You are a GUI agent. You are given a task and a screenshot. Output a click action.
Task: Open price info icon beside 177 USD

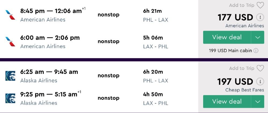(x=259, y=18)
